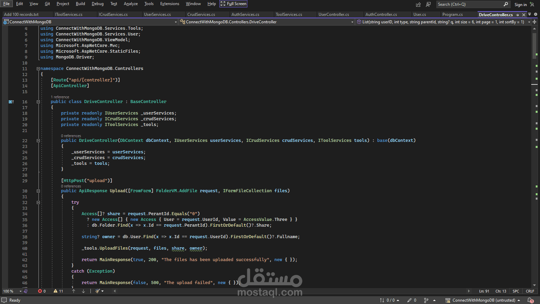The image size is (540, 304).
Task: Go to next issue with down arrow
Action: tap(83, 291)
